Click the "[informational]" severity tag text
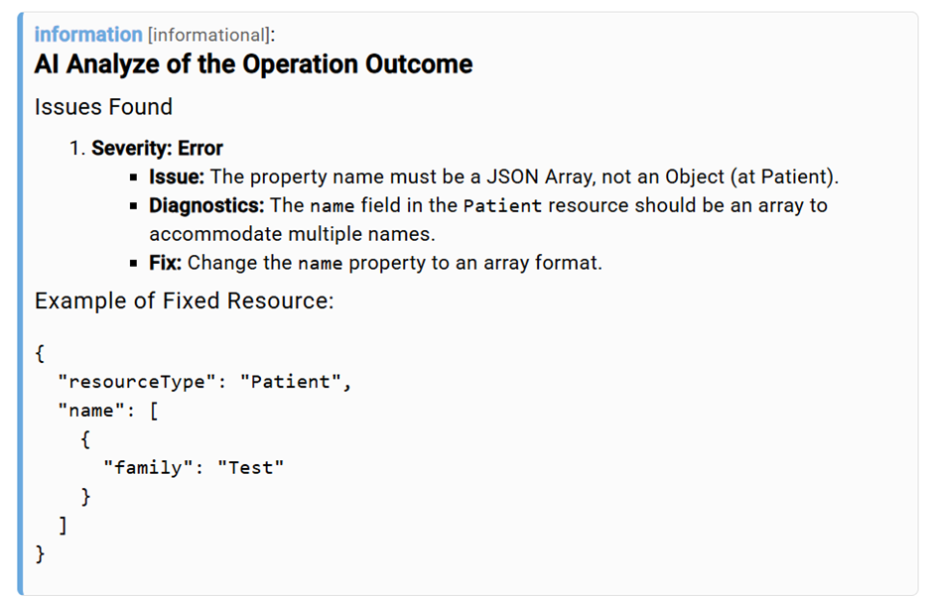Viewport: 933px width, 596px height. click(x=210, y=35)
